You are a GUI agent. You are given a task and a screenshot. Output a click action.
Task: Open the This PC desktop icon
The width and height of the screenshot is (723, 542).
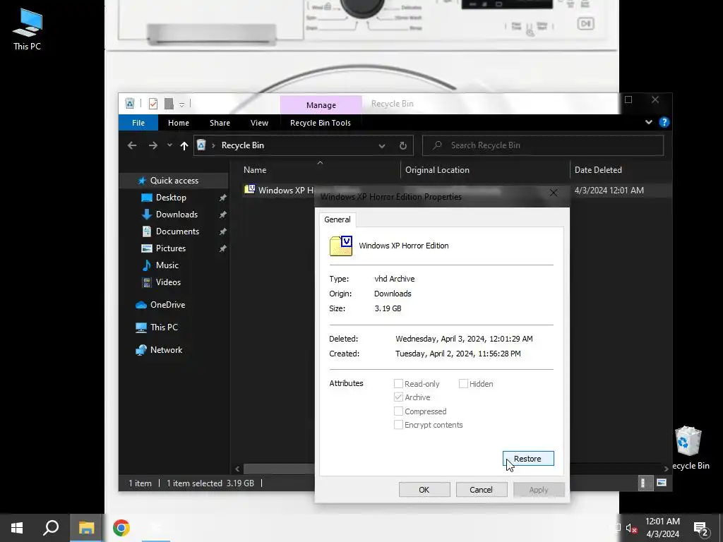point(28,28)
